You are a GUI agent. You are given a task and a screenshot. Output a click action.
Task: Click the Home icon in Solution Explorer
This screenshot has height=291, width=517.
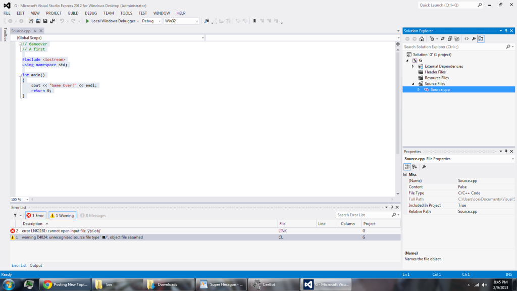click(x=422, y=39)
